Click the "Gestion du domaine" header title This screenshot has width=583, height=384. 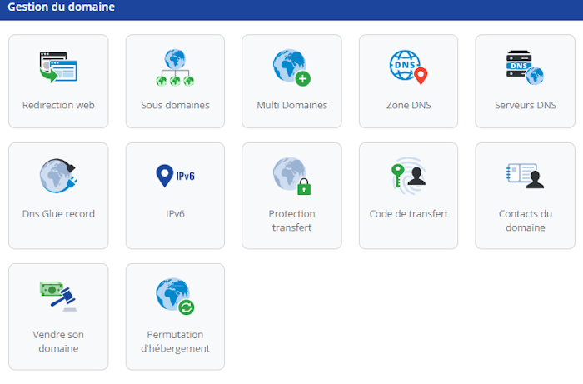click(62, 7)
